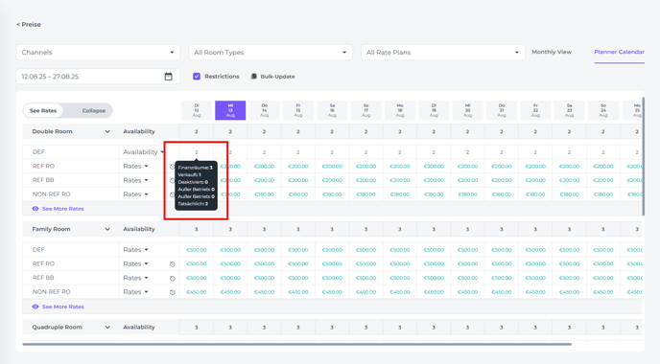The height and width of the screenshot is (364, 660).
Task: Open rate history for Family Room REF BB
Action: tap(172, 278)
